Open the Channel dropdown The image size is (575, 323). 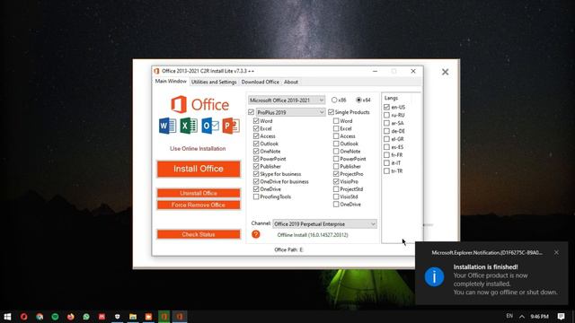(324, 223)
